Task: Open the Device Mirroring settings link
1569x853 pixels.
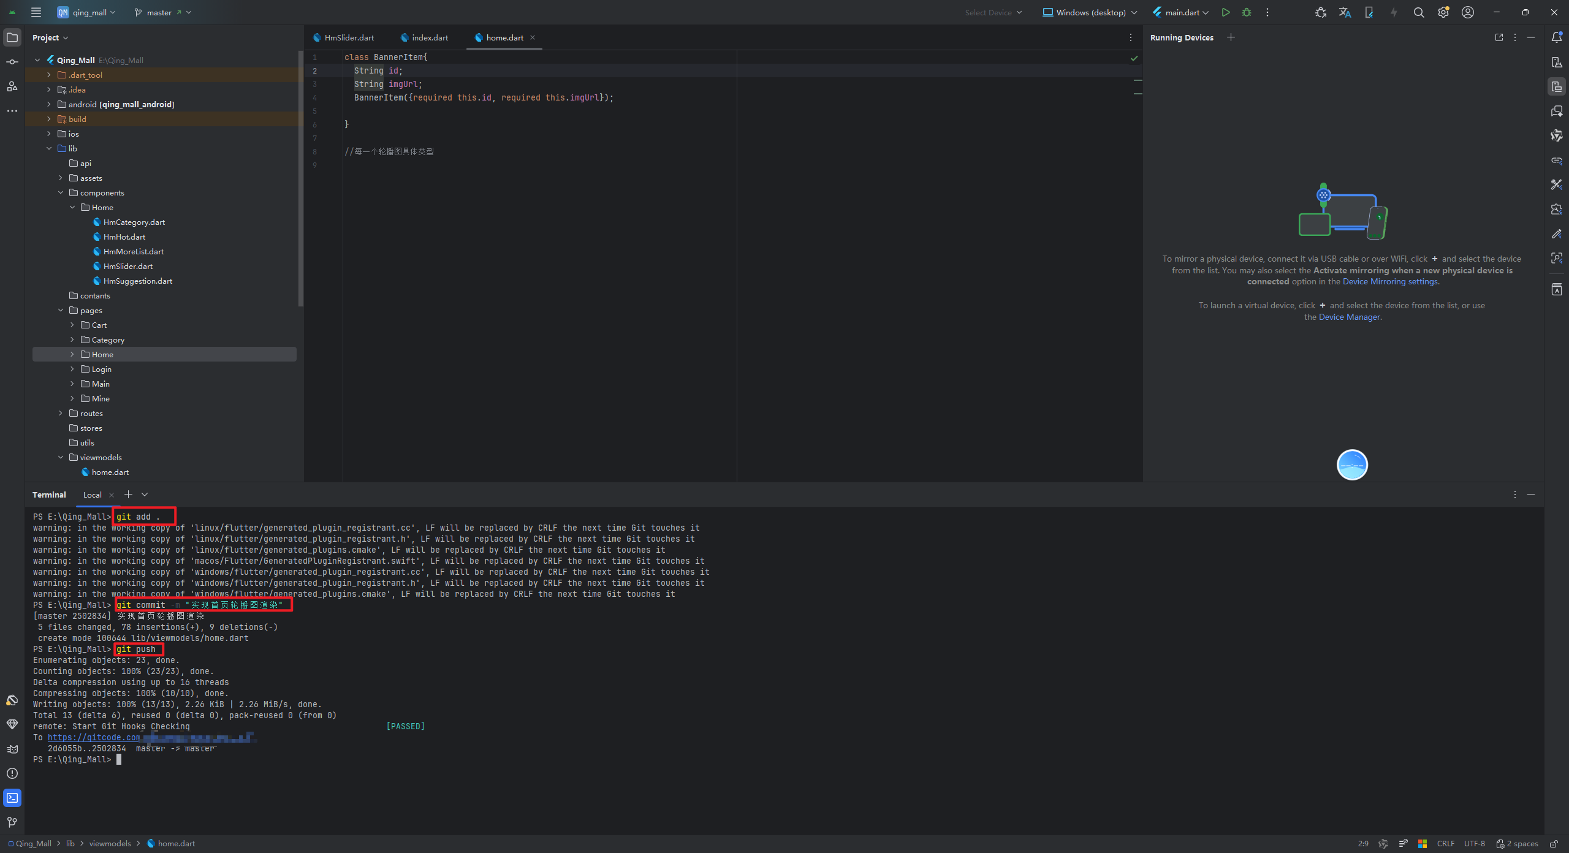Action: [1390, 282]
